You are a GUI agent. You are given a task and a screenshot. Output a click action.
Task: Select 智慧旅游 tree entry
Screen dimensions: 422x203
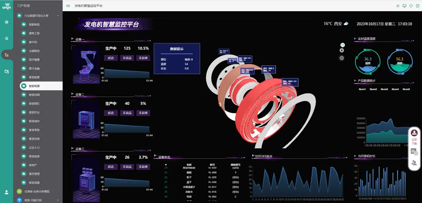click(x=34, y=156)
